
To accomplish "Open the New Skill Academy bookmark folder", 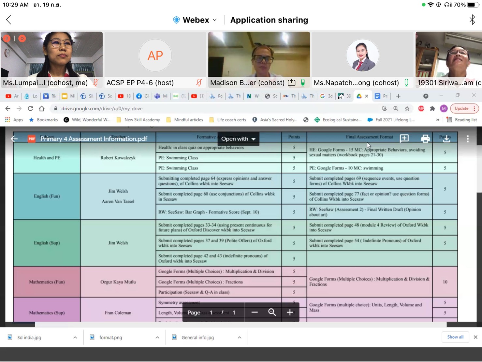I will [138, 120].
